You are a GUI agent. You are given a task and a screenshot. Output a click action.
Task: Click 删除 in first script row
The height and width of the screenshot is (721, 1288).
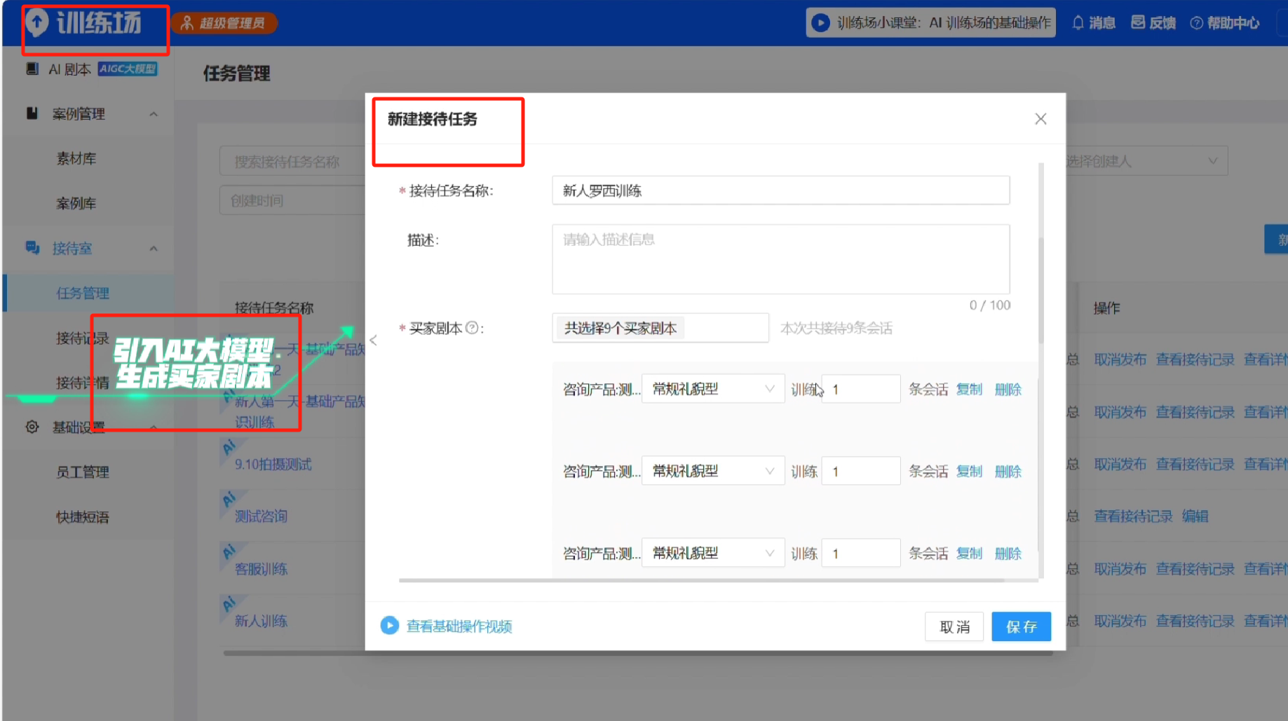[x=1008, y=389]
